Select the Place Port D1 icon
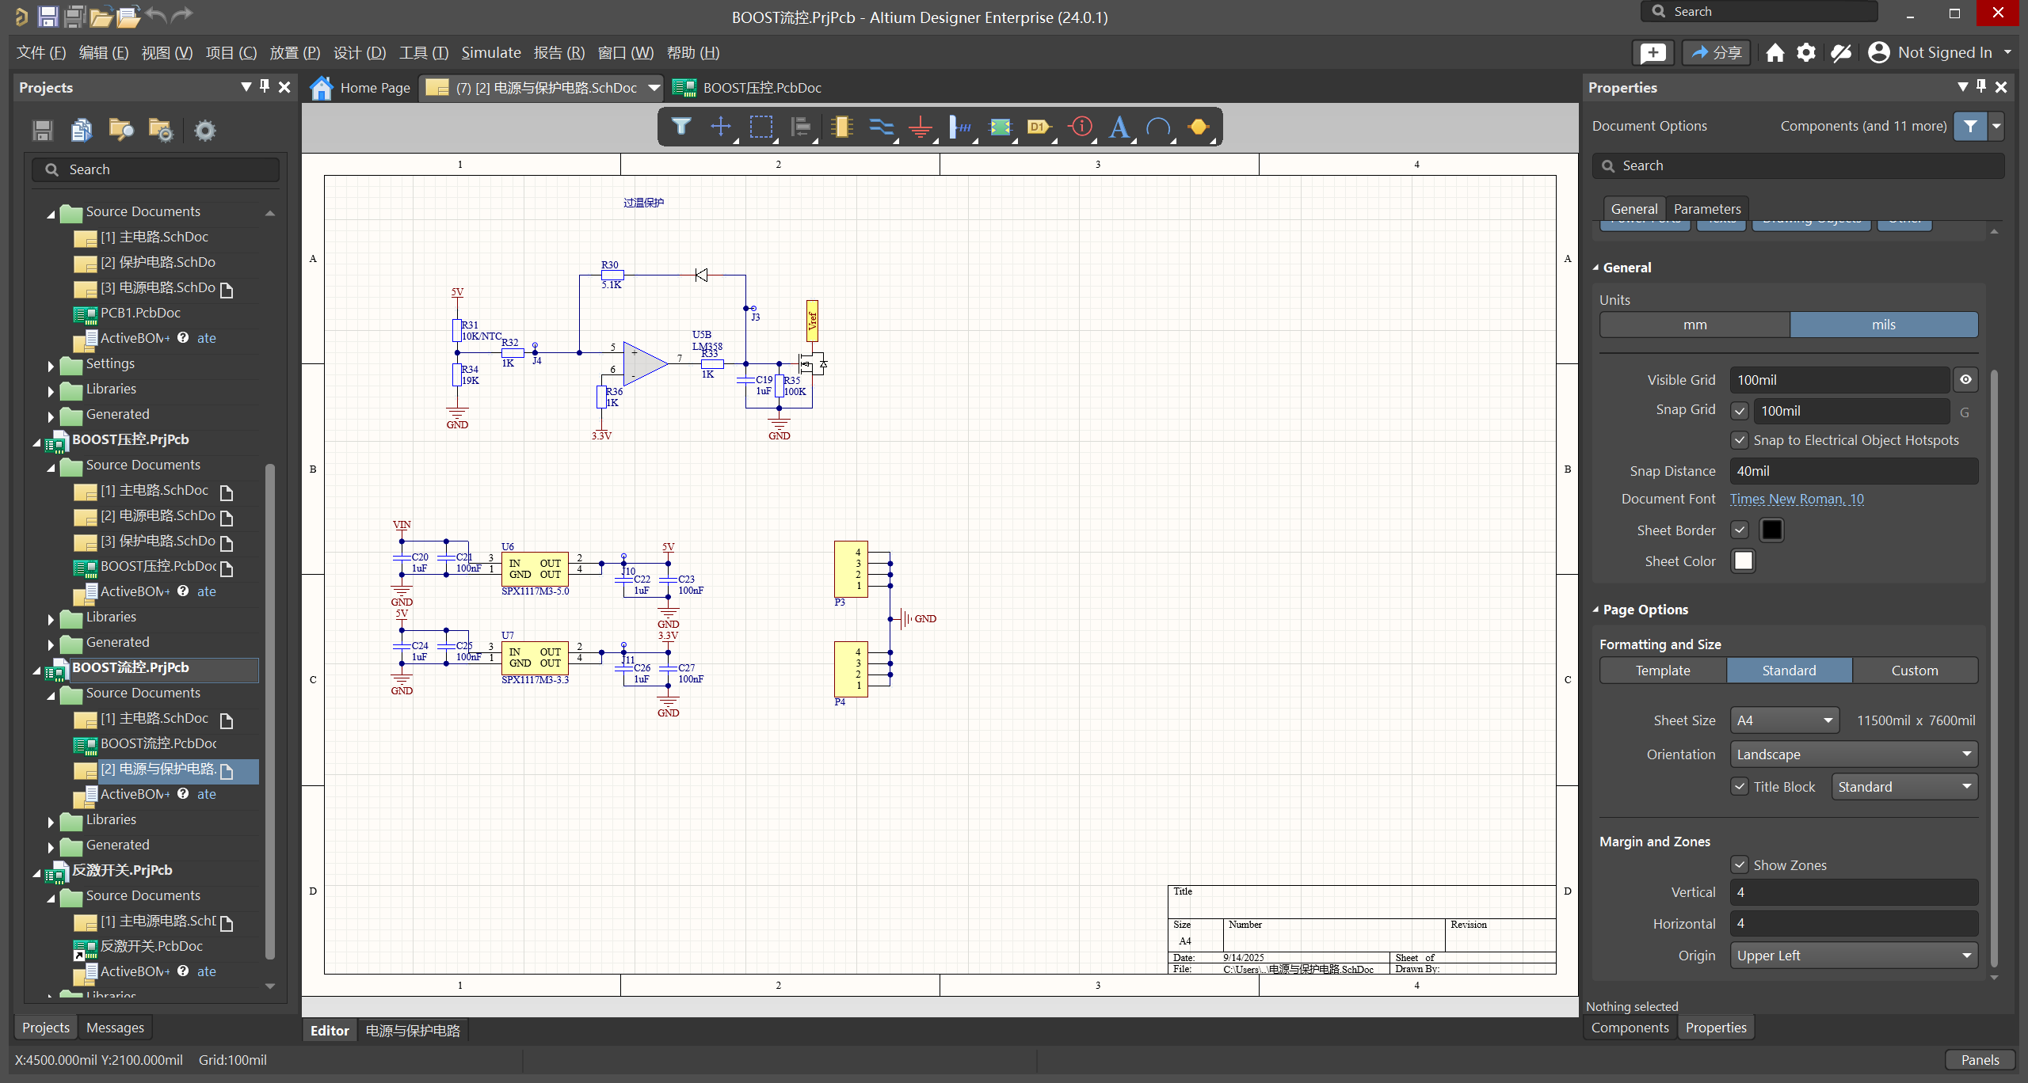 pyautogui.click(x=1039, y=127)
